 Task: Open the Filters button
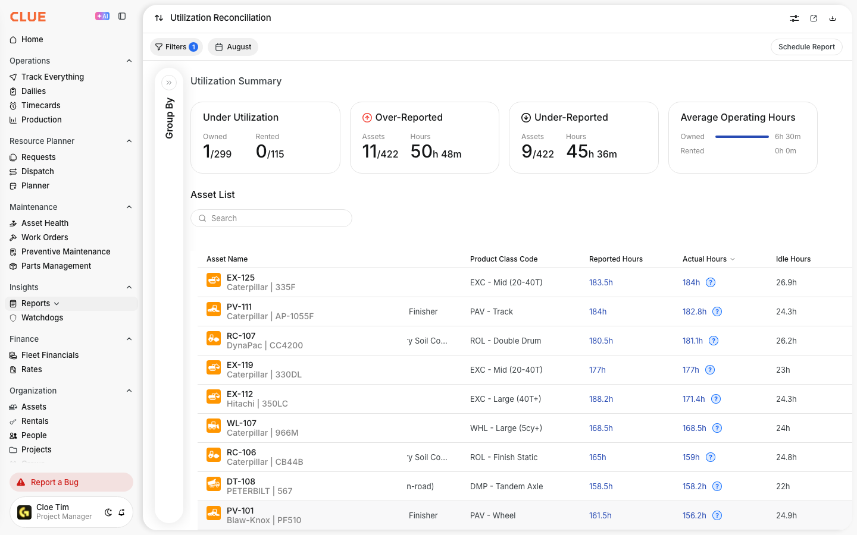(x=176, y=47)
